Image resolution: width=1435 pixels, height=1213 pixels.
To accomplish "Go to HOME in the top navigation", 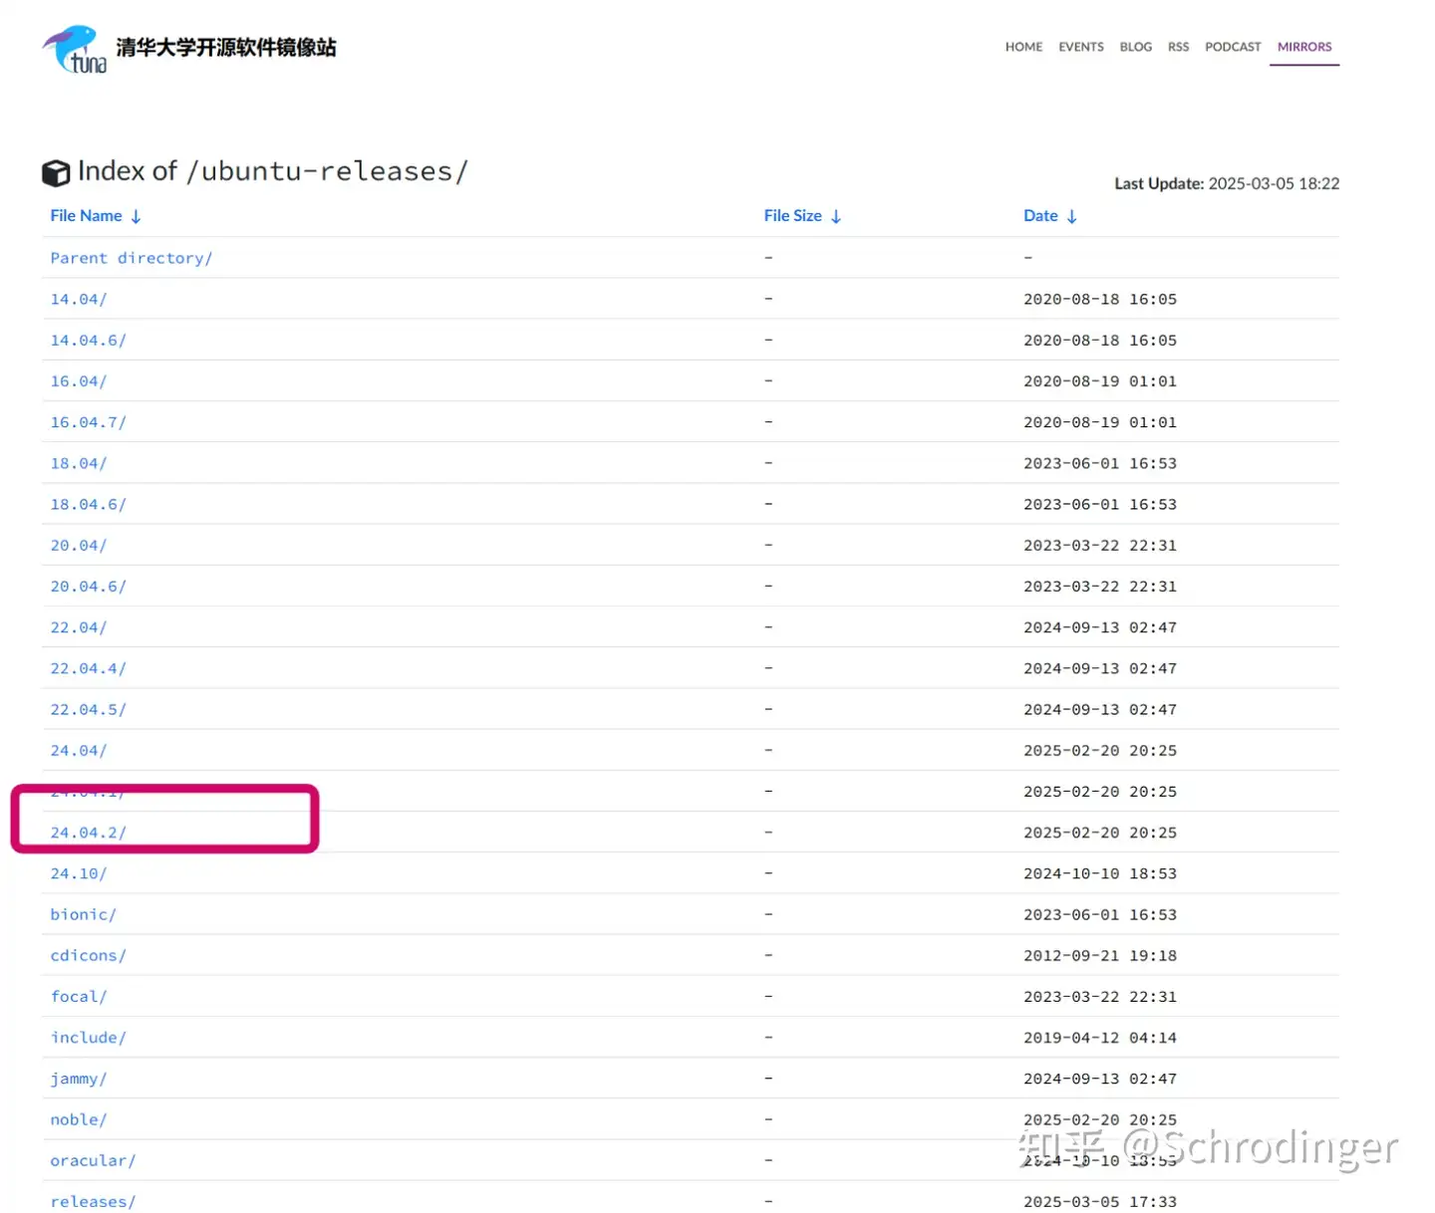I will tap(1023, 47).
